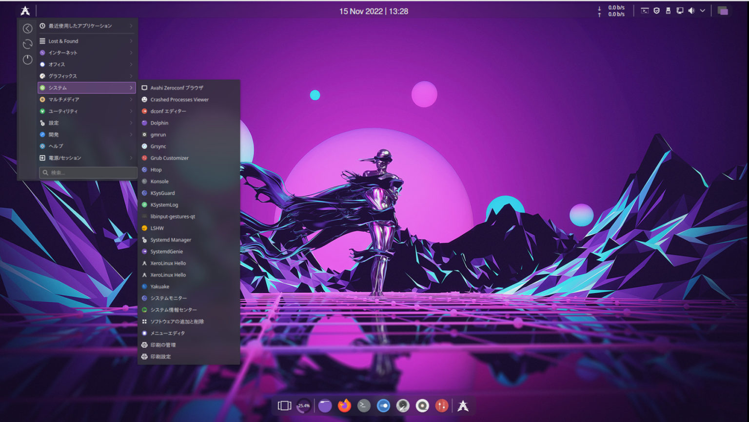The height and width of the screenshot is (422, 749).
Task: Open the volume control in the system tray
Action: (x=691, y=10)
